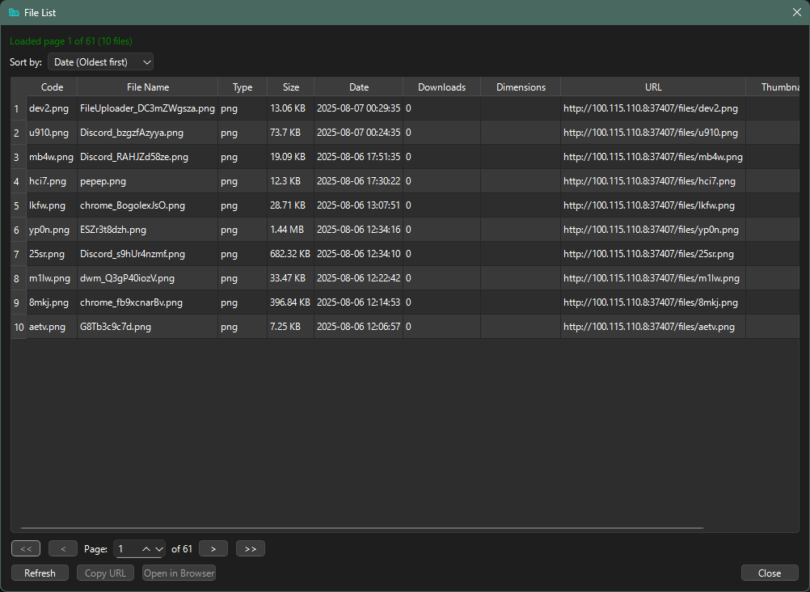
Task: Open the Sort by dropdown
Action: pos(101,62)
